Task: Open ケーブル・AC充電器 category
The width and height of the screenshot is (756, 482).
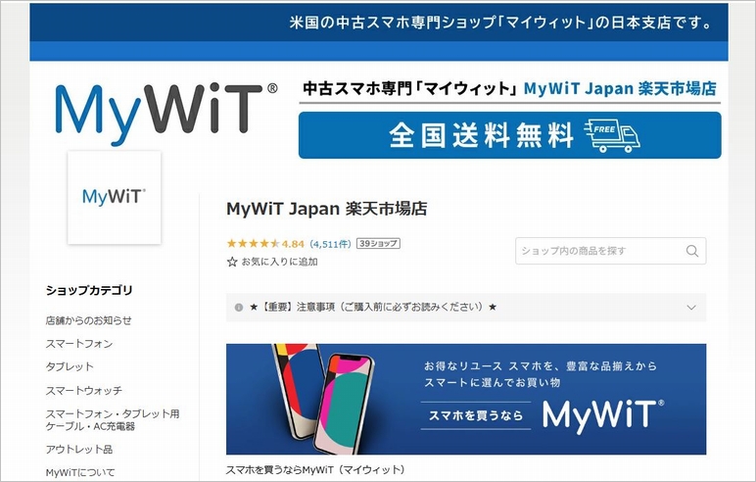Action: (x=113, y=419)
